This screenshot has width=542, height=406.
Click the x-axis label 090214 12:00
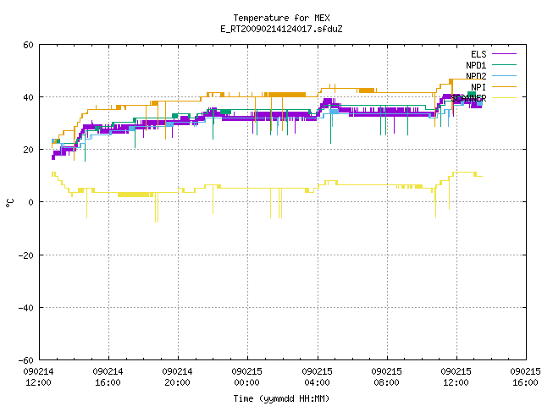(38, 377)
